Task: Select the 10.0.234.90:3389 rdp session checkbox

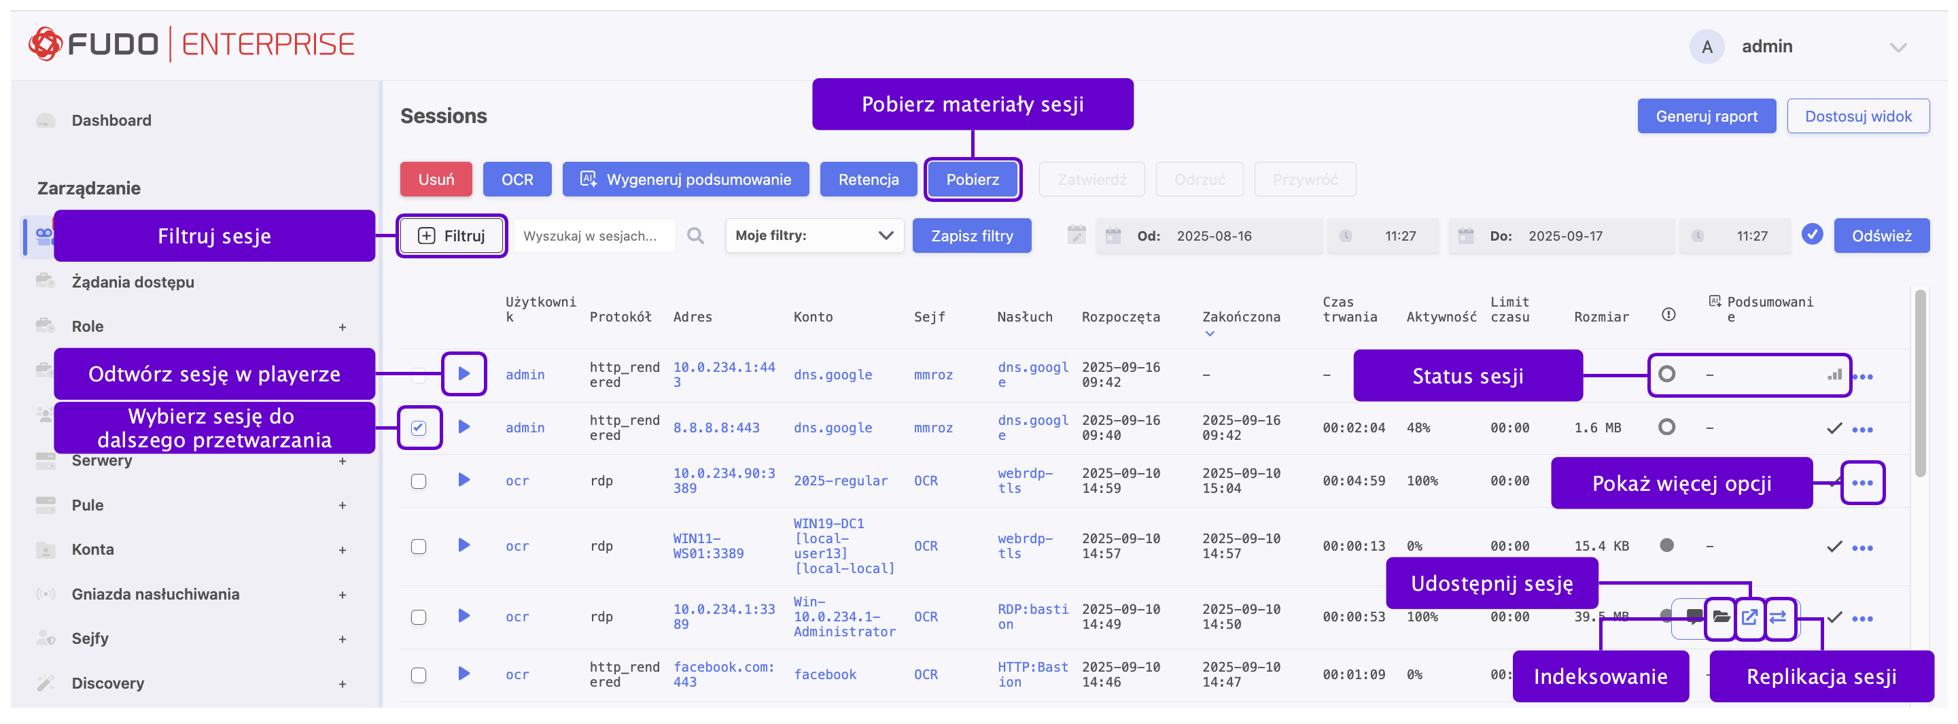Action: 419,481
